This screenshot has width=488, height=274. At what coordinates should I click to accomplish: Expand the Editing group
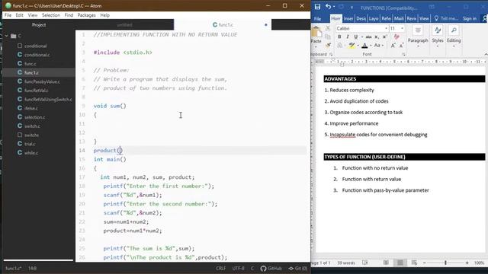(454, 37)
